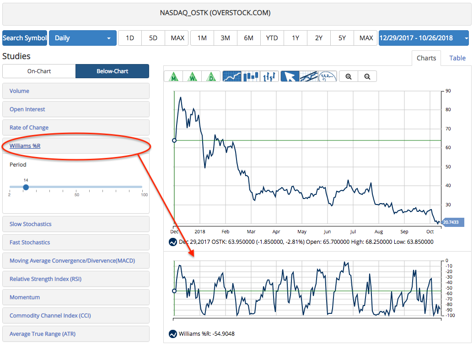Screen dimensions: 473x344
Task: Expand the Slow Stochastics study
Action: coord(76,224)
